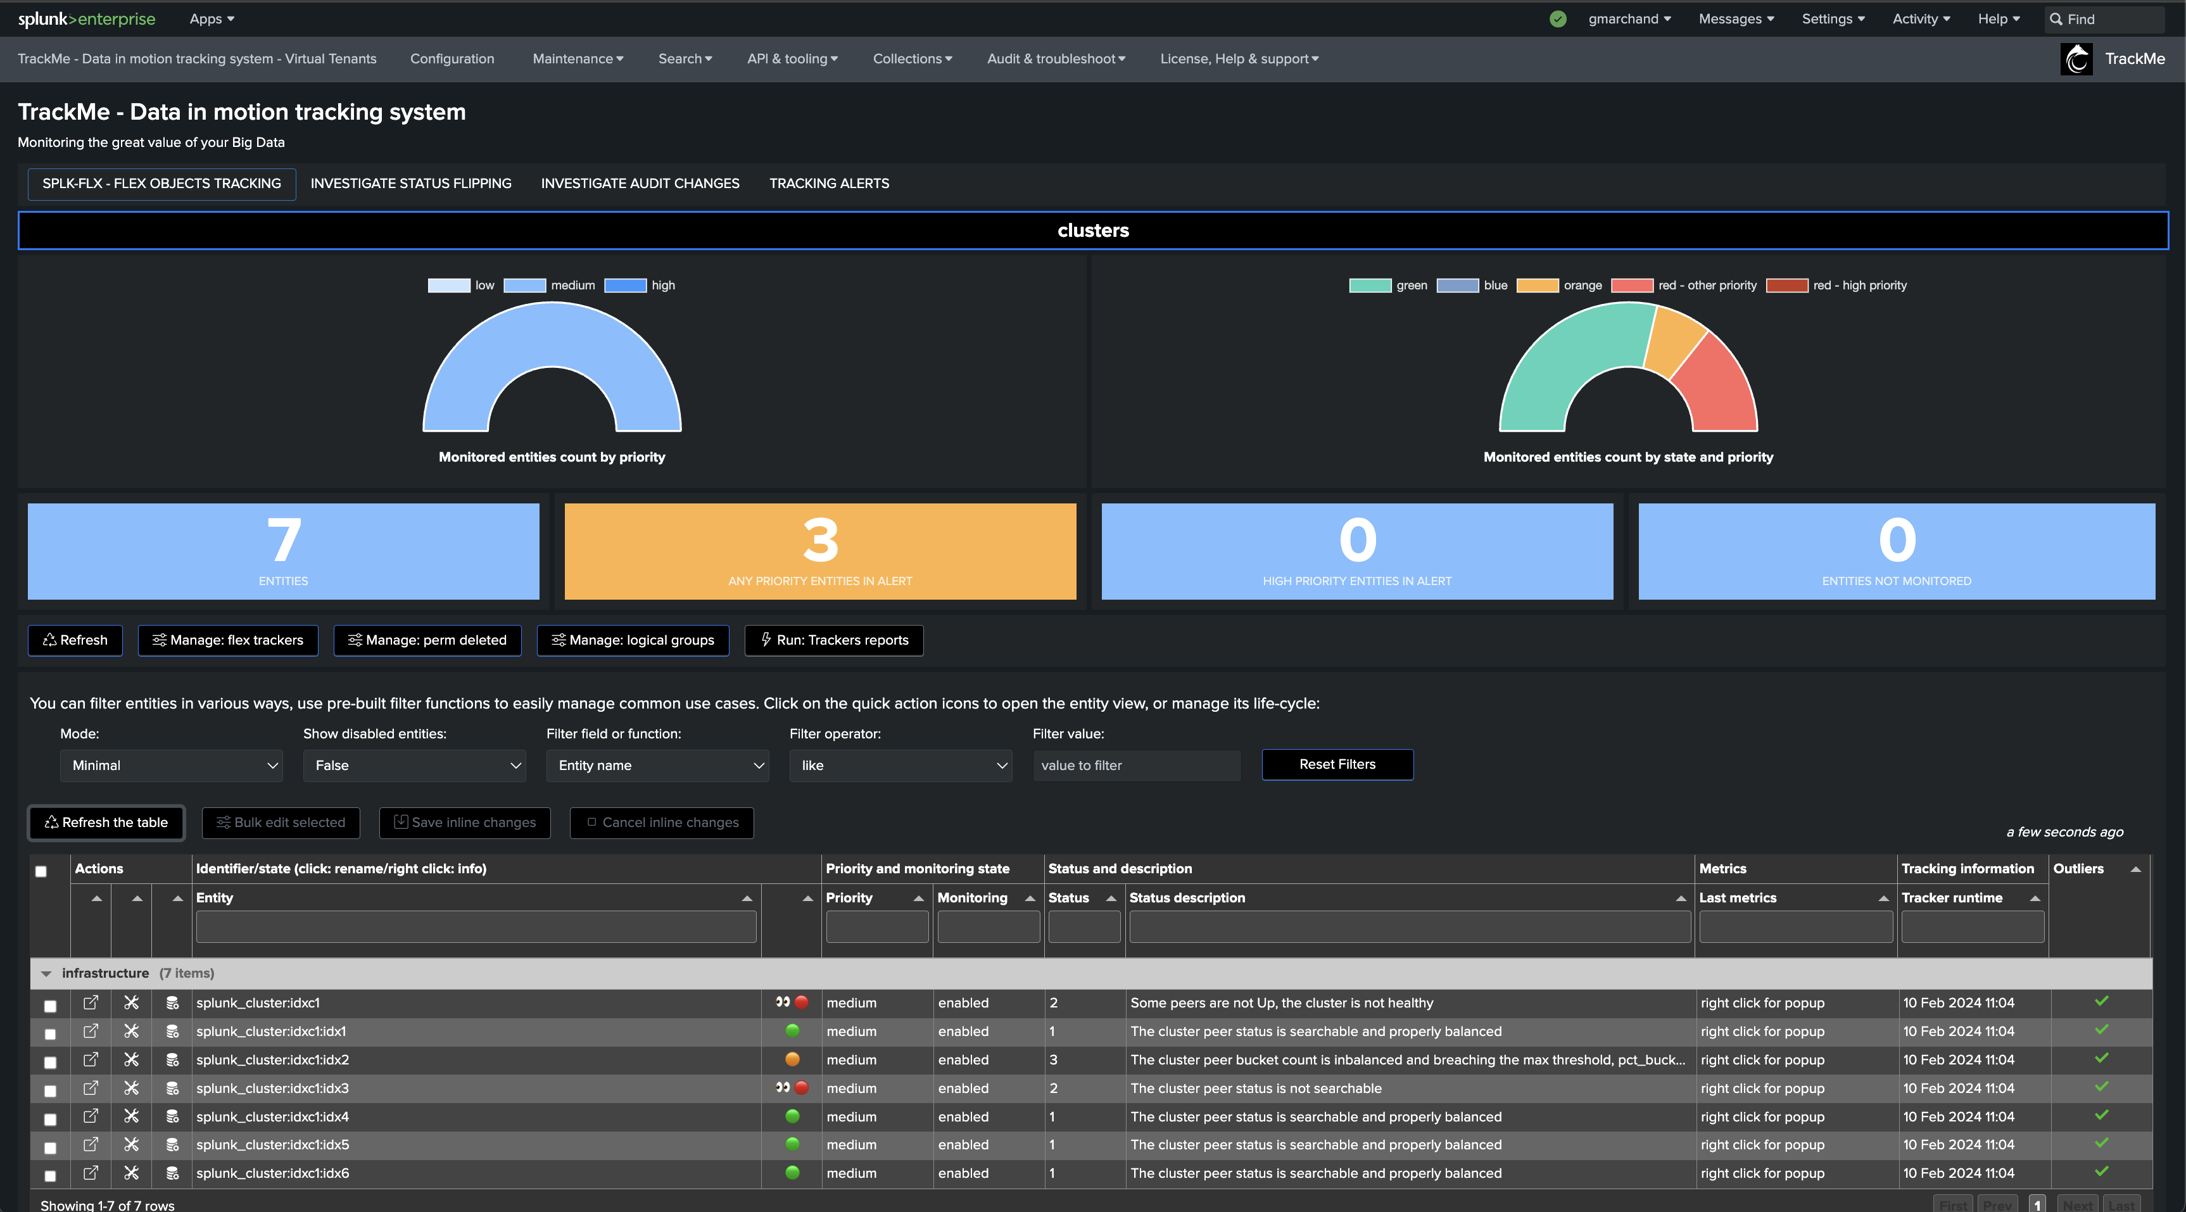Click Manage: flex trackers button
This screenshot has height=1212, width=2186.
click(x=227, y=640)
